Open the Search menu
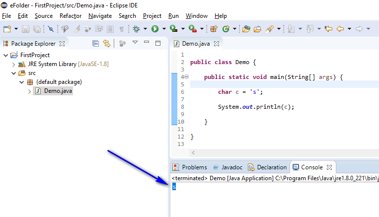 coord(127,16)
